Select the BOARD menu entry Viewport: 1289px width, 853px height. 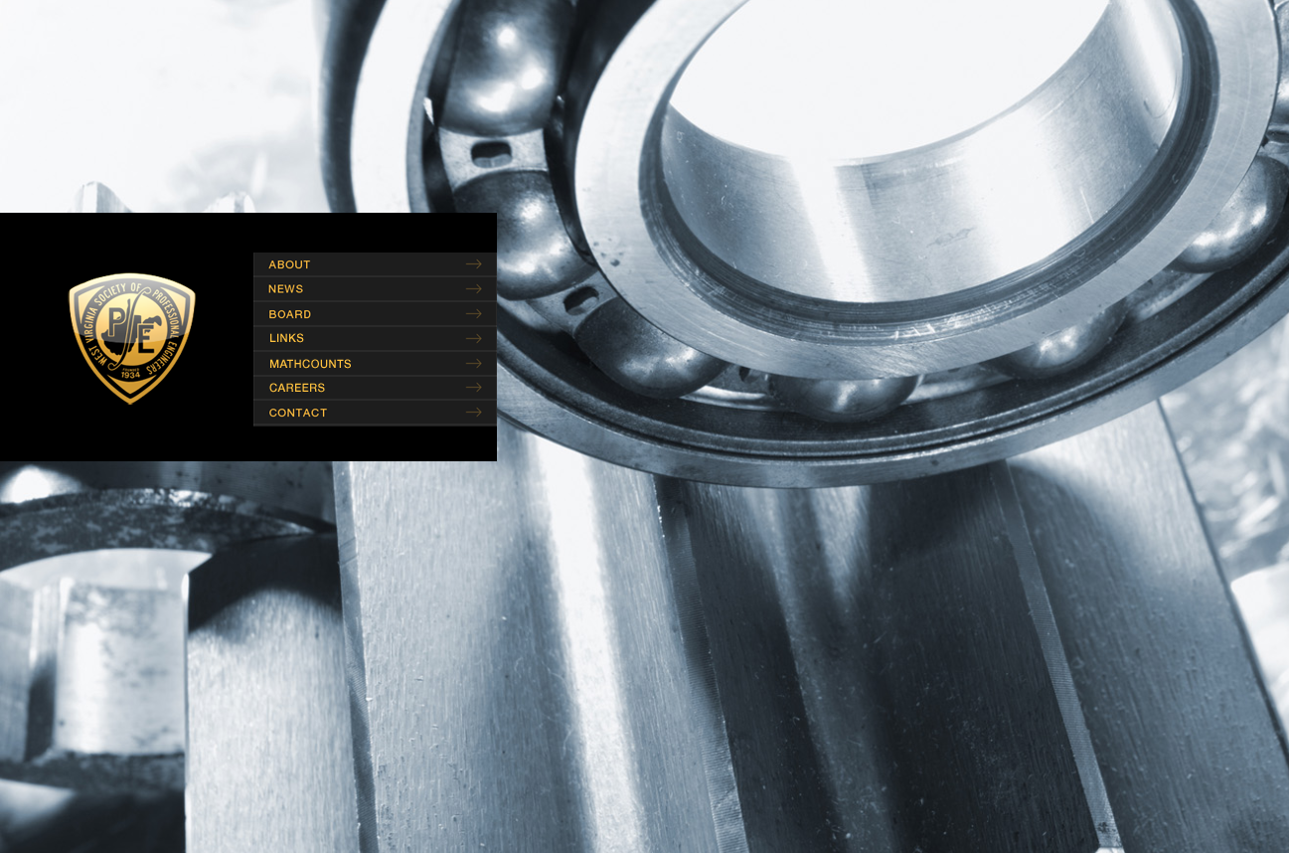(289, 314)
